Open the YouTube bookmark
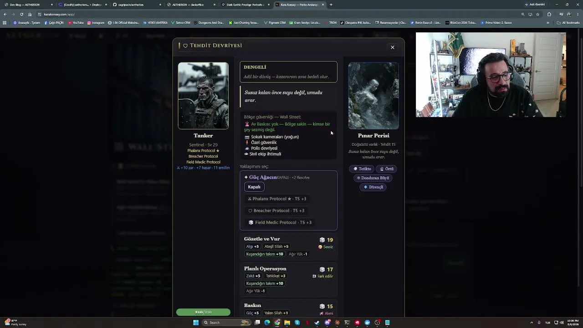583x328 pixels. tap(76, 22)
